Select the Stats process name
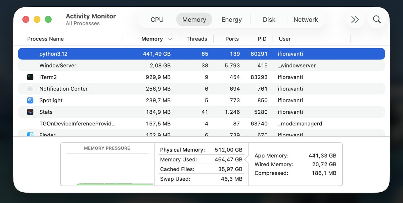Viewport: 403px width, 203px height. (x=46, y=112)
